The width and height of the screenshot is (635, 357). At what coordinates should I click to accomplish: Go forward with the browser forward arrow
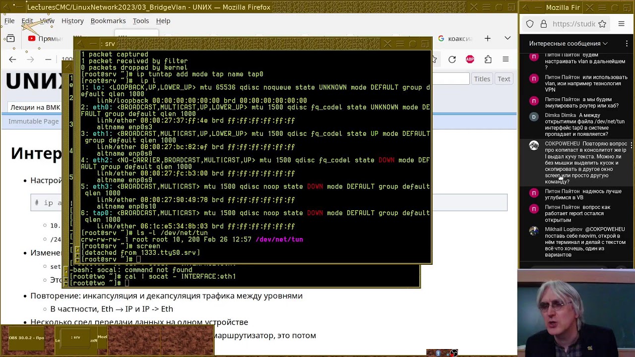click(x=30, y=59)
